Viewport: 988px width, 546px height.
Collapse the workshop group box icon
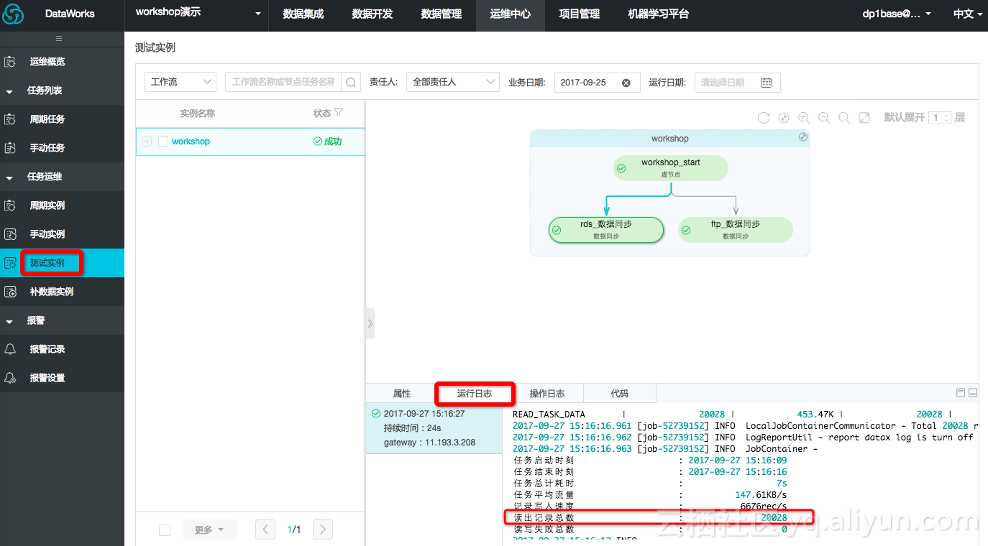[803, 137]
